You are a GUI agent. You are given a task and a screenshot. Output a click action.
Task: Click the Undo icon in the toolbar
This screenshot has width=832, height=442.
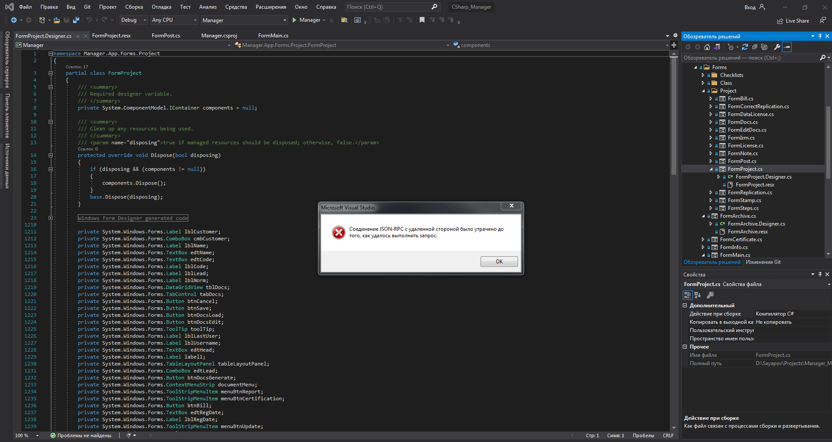pos(89,20)
